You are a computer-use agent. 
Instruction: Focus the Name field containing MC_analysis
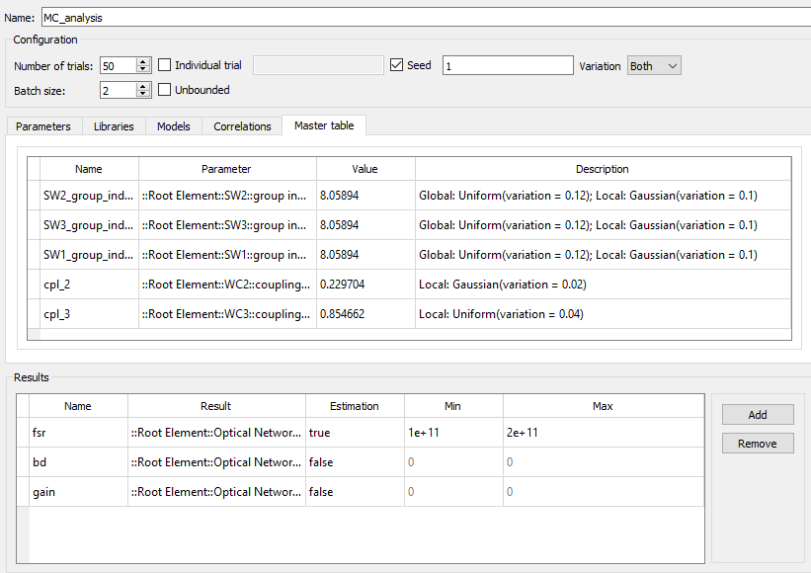(x=426, y=18)
